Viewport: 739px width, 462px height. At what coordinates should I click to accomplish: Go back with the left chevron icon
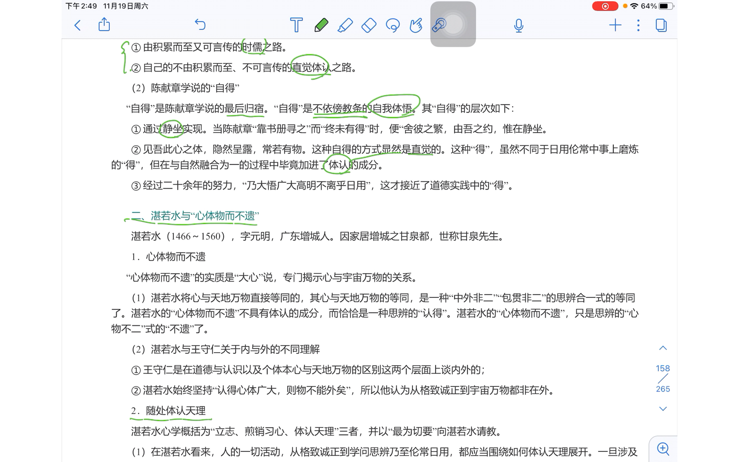pos(77,25)
